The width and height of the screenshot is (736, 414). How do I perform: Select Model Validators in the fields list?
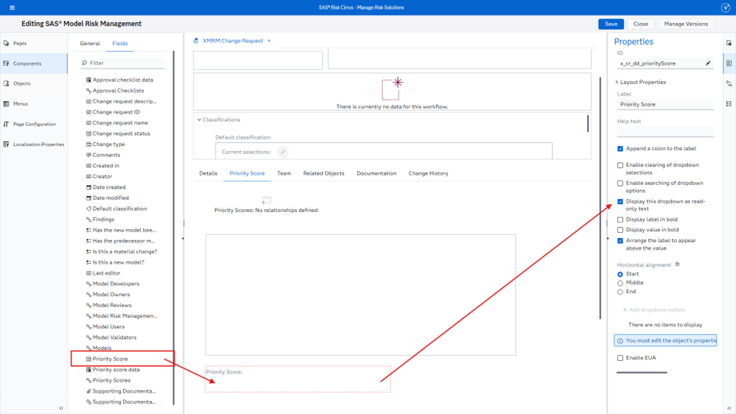(114, 337)
